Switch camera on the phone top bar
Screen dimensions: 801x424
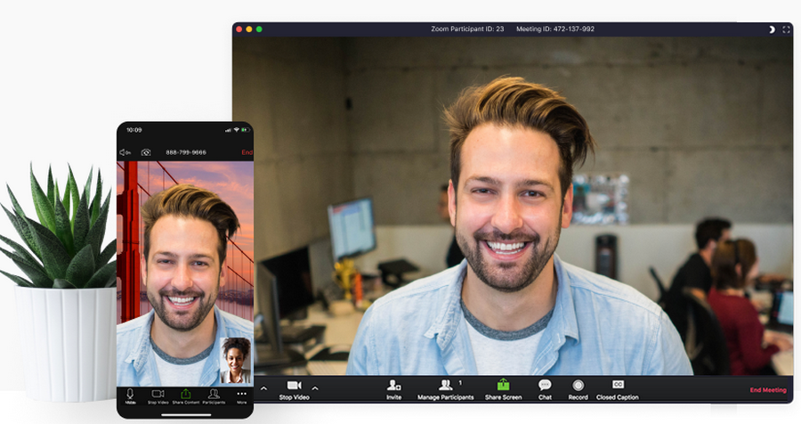coord(146,152)
